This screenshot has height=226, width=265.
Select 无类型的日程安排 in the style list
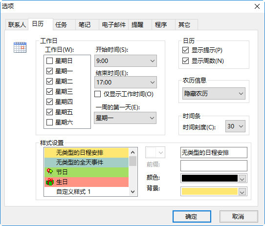click(x=87, y=153)
